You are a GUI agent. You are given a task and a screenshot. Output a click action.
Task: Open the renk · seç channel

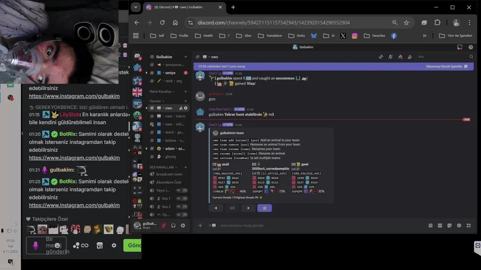coord(168,81)
